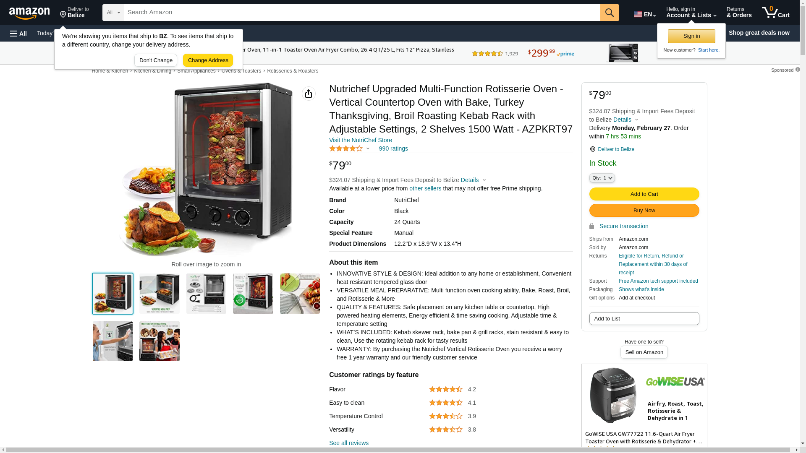The image size is (806, 453).
Task: Click the magnifying glass search button
Action: click(610, 13)
